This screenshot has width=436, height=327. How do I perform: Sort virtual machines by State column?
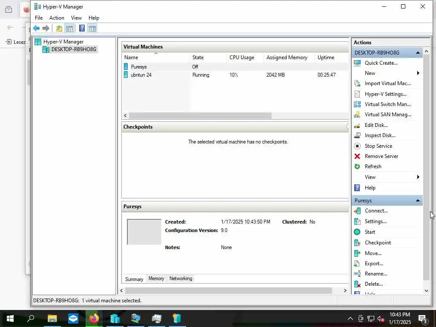pos(208,57)
